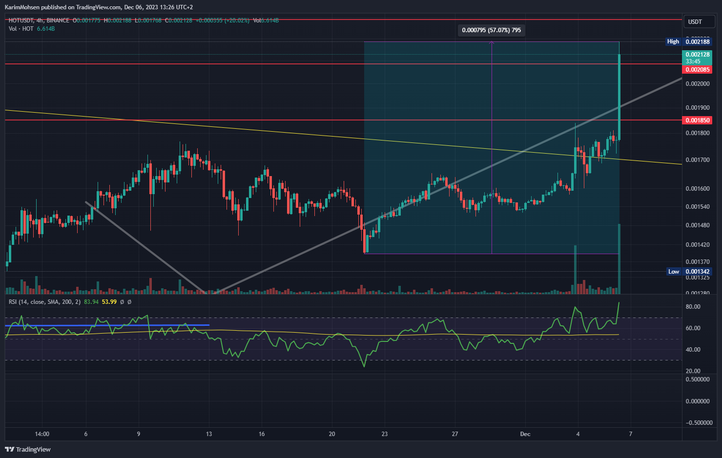Image resolution: width=722 pixels, height=458 pixels.
Task: Click the 0.002000 price axis value
Action: tap(698, 84)
